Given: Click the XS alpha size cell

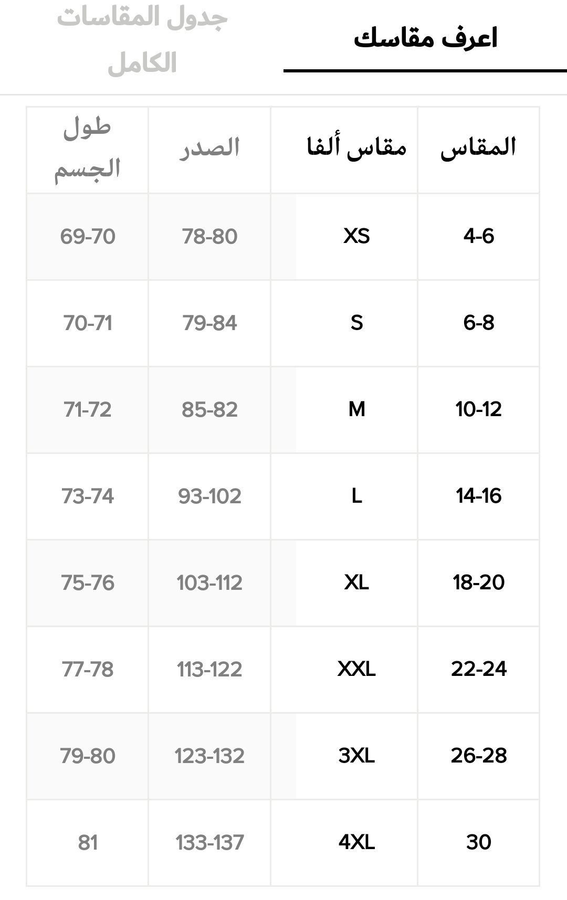Looking at the screenshot, I should 356,236.
